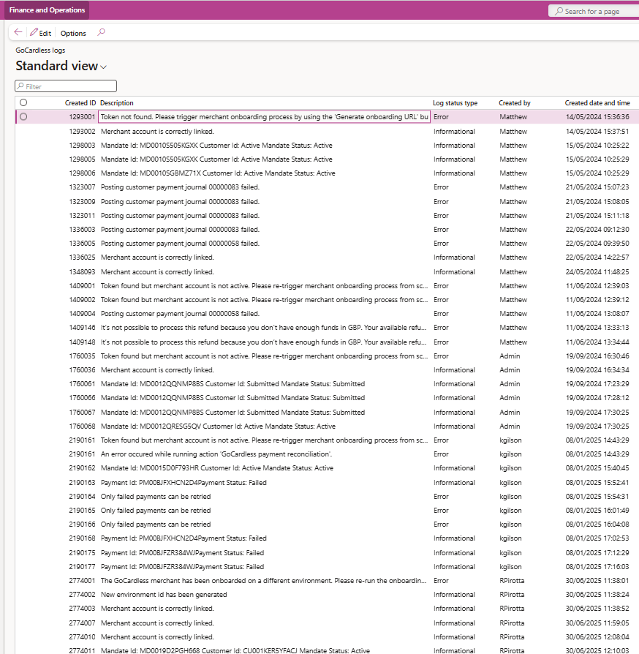Click the timestamp 08/01/2025 17:12:29

pos(597,553)
